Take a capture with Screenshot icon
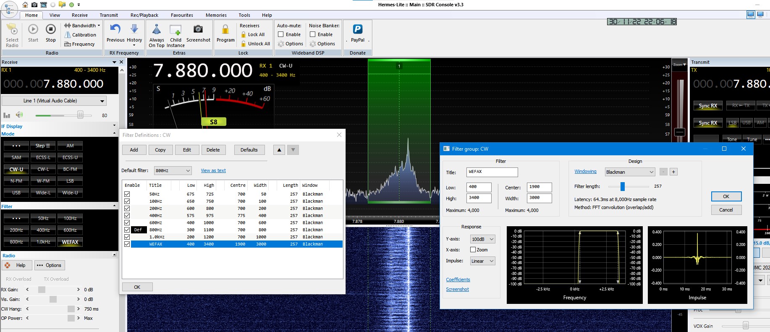The width and height of the screenshot is (770, 332). point(198,29)
